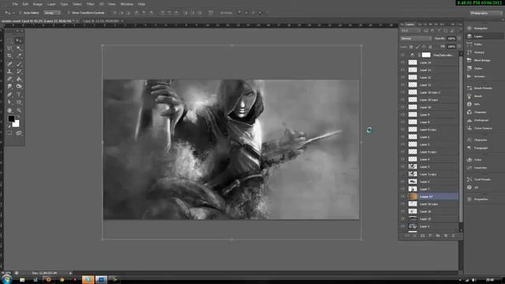
Task: Open the Fill slider arrow
Action: click(x=459, y=47)
